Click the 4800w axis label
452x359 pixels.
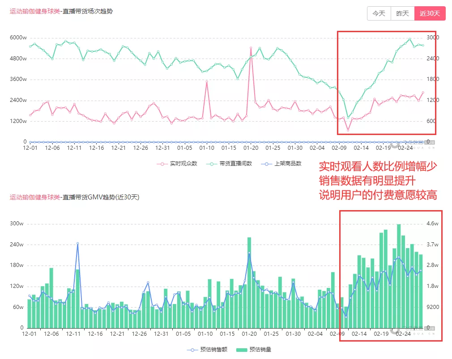point(18,59)
